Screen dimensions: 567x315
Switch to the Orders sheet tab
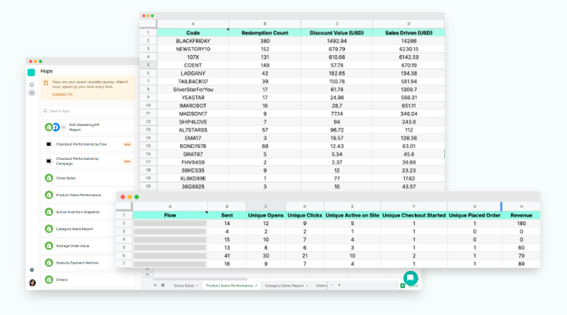(321, 286)
